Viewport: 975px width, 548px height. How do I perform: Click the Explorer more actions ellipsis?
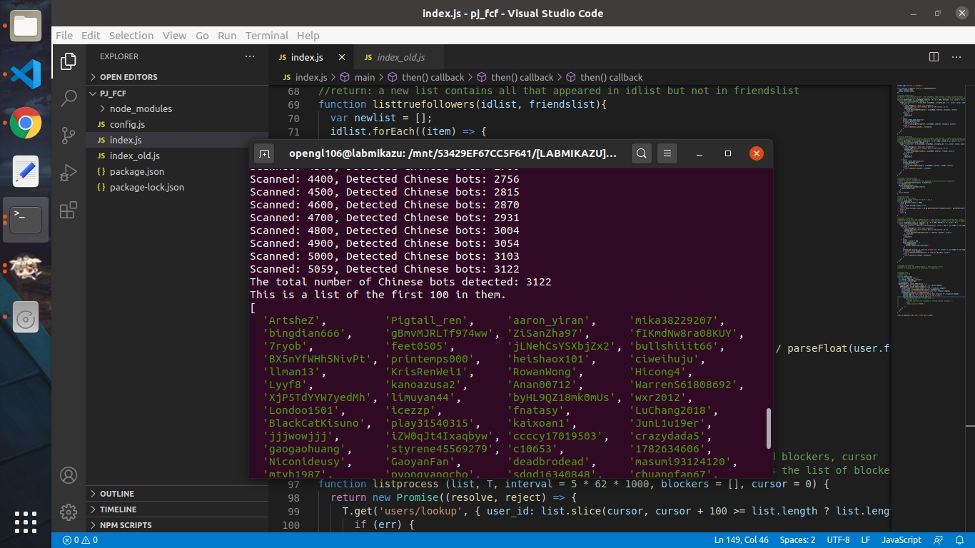249,56
